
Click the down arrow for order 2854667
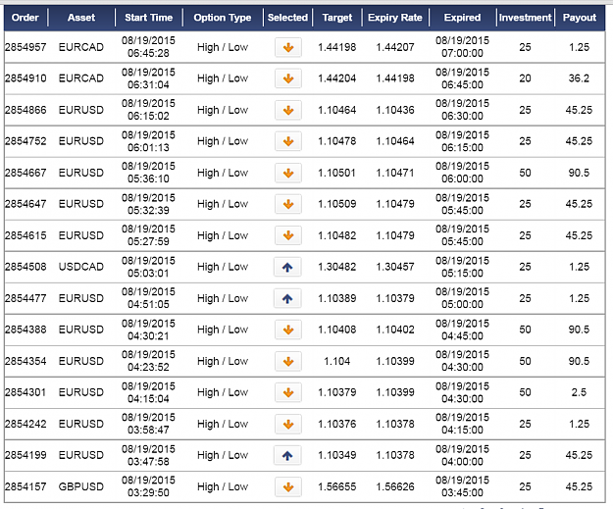(x=288, y=173)
